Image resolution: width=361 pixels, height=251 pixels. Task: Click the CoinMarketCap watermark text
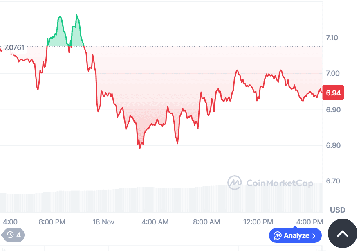[280, 183]
